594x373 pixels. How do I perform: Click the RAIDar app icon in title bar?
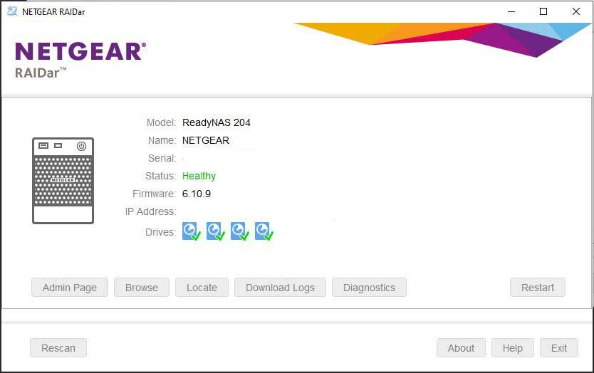[12, 11]
